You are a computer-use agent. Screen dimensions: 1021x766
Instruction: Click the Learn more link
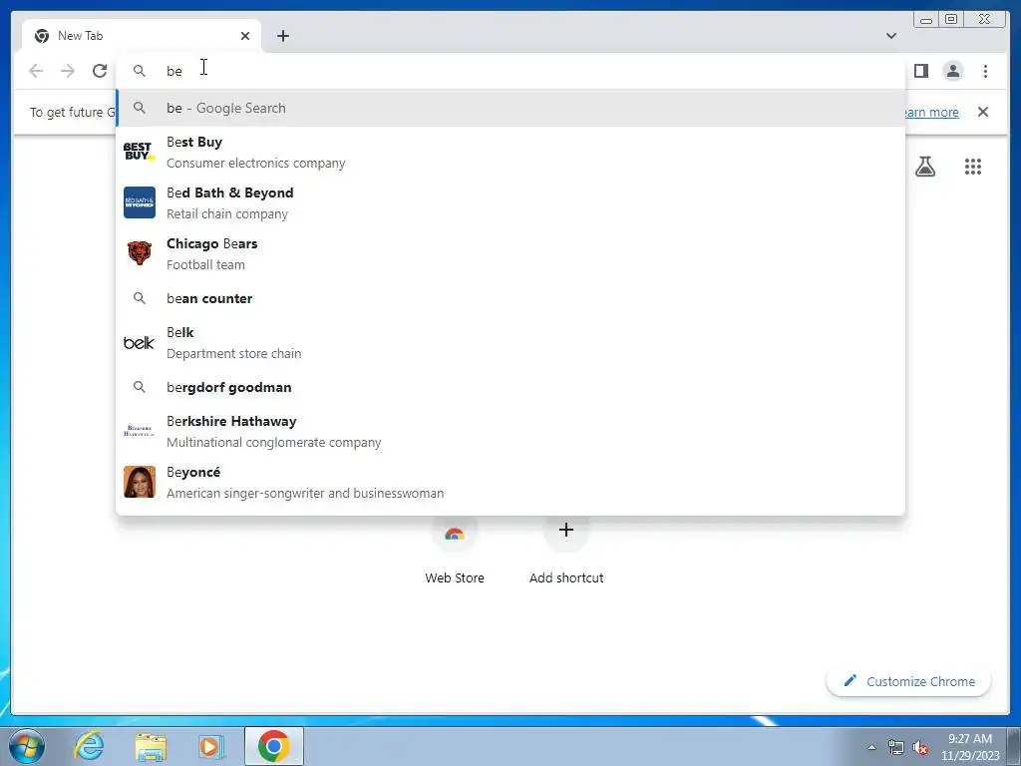[x=931, y=112]
